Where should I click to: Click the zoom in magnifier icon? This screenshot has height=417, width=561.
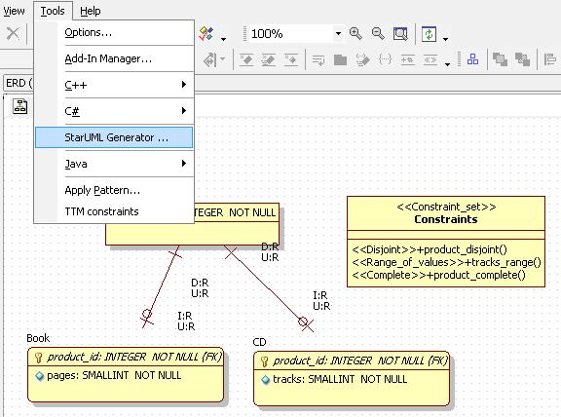click(x=355, y=34)
